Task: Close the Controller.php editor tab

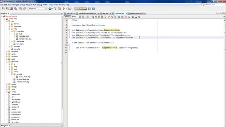Action: tap(126, 13)
